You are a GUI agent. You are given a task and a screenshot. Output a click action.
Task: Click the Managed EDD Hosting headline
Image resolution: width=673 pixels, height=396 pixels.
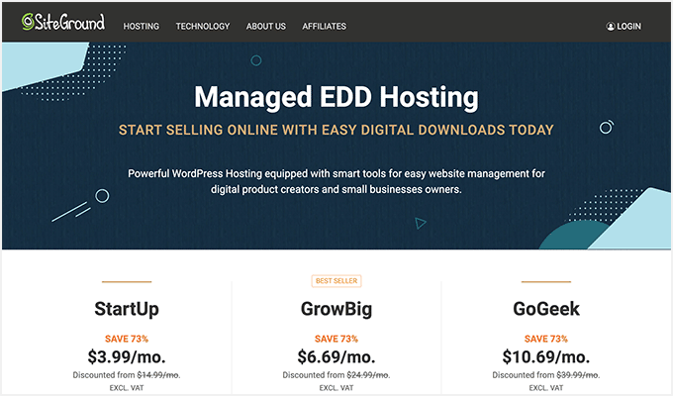coord(336,97)
